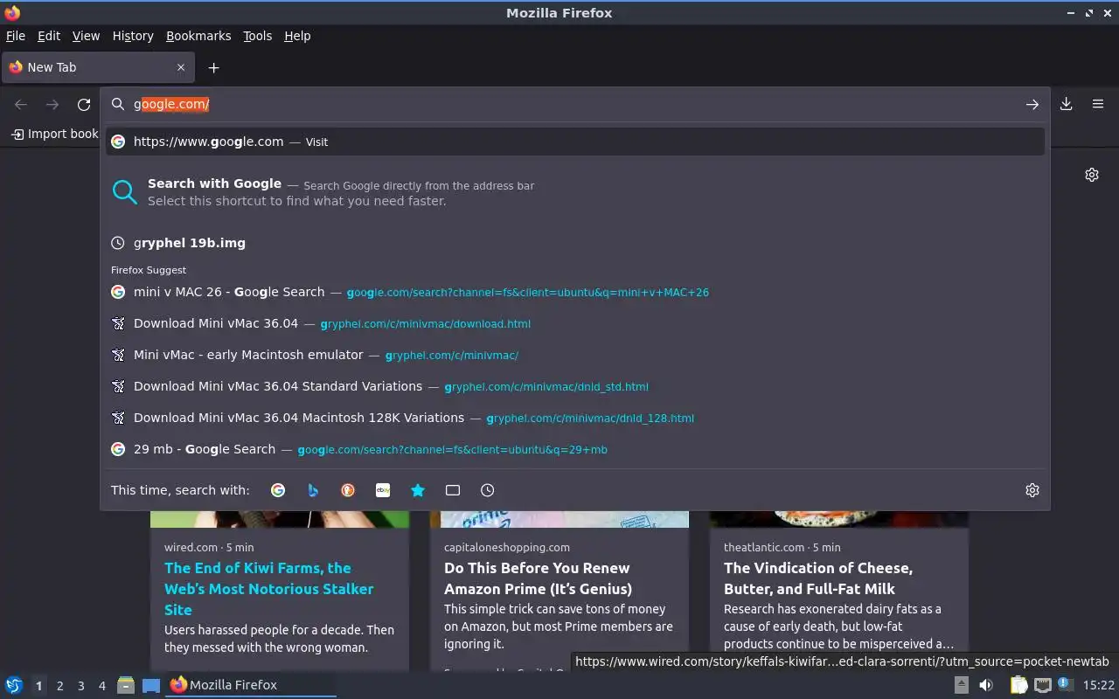1119x699 pixels.
Task: Visit https://www.google.com suggestion
Action: click(x=575, y=142)
